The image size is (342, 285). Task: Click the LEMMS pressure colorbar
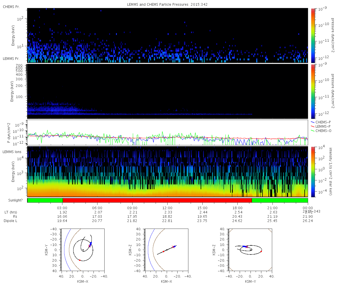313,91
